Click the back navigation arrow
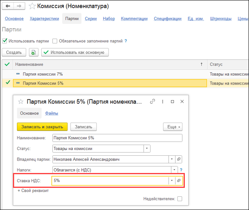Viewport: 249px width, 210px height. pos(8,6)
